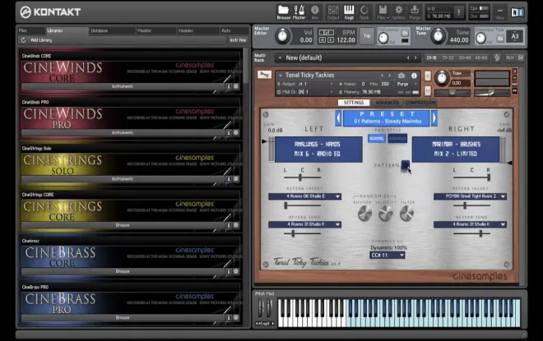Click Add Library button
The image size is (543, 341).
(41, 40)
